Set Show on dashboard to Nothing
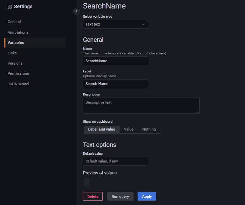245x205 pixels. coord(149,129)
